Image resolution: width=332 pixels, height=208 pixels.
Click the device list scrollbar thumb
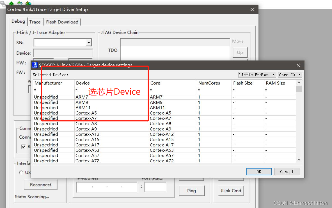pos(299,89)
